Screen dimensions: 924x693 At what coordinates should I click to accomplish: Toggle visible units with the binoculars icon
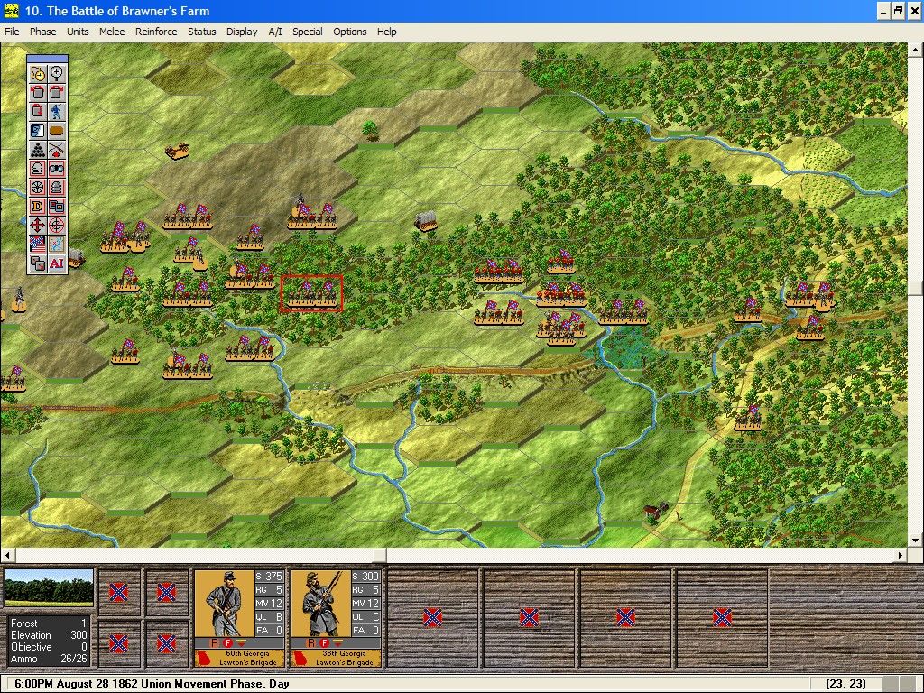coord(60,168)
